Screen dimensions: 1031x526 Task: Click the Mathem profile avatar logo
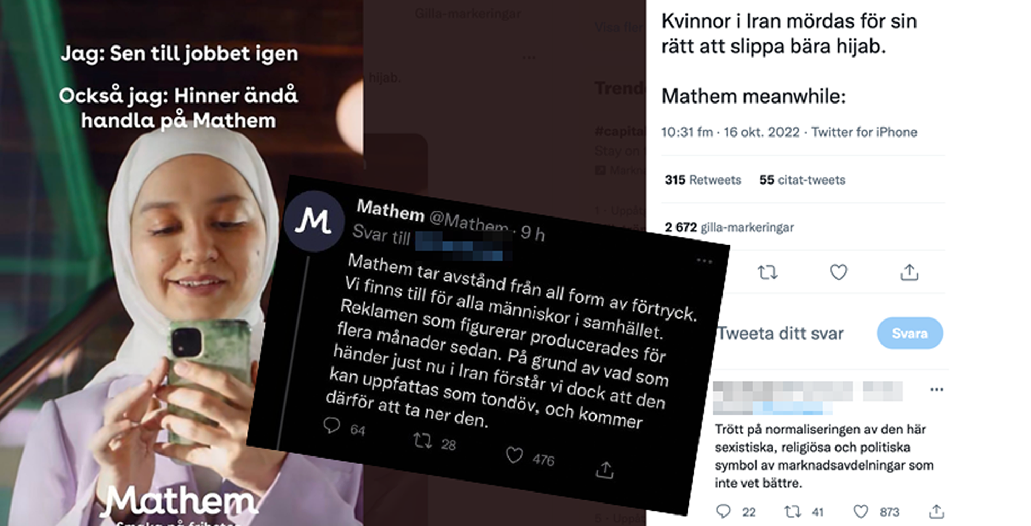314,221
